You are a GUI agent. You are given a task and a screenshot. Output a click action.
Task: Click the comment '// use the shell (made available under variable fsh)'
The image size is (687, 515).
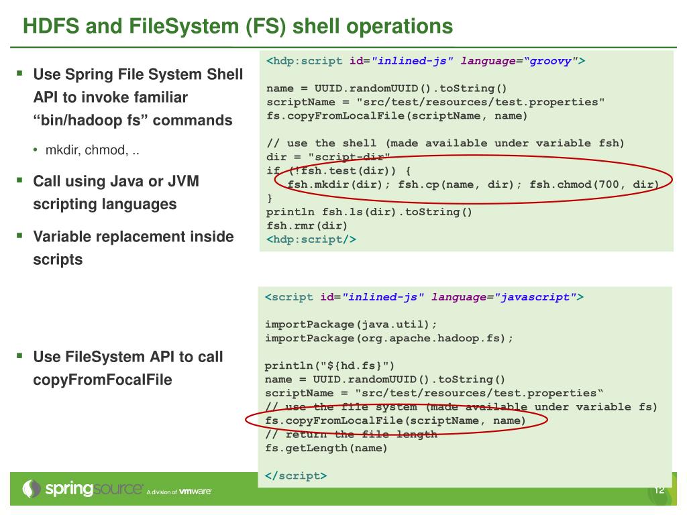[x=445, y=144]
